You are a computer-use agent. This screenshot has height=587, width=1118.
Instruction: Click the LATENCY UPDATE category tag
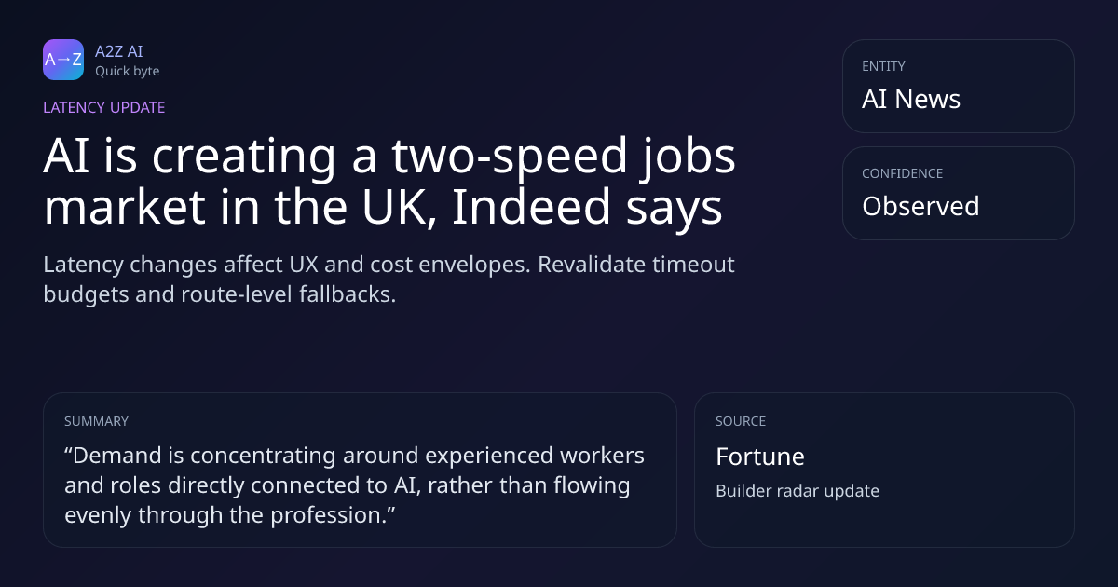click(104, 107)
